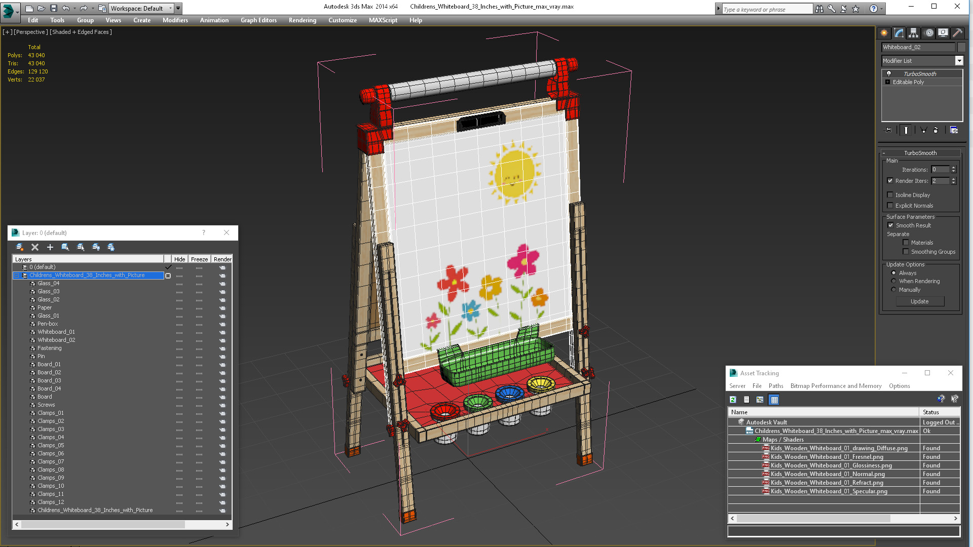Viewport: 973px width, 547px height.
Task: Open the Undo history dropdown arrow
Action: point(74,8)
